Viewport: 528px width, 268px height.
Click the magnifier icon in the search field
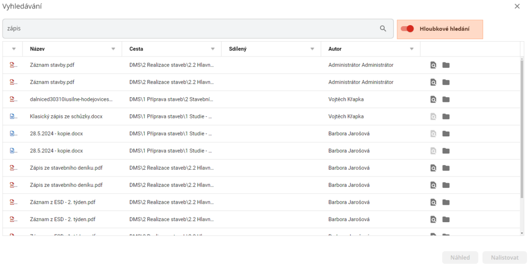click(x=383, y=29)
